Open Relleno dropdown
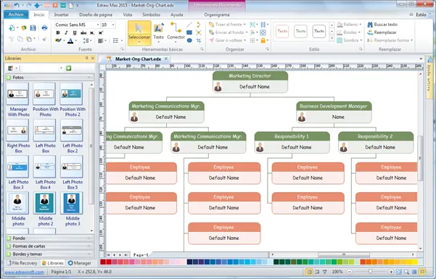 point(349,25)
